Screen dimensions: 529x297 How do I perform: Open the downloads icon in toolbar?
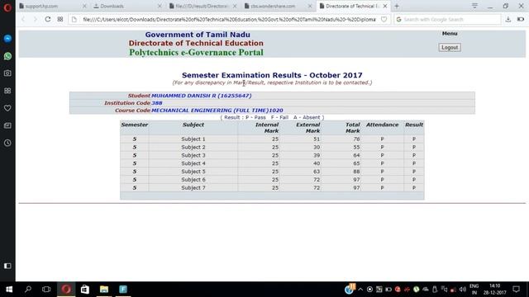click(x=508, y=20)
